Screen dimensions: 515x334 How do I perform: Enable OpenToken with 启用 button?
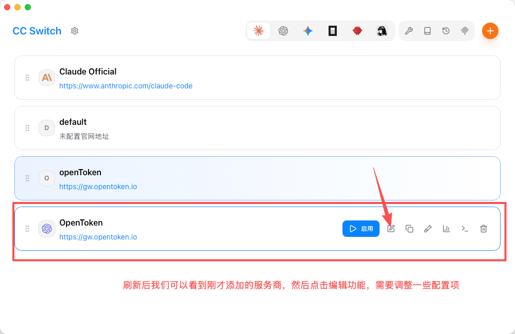[x=361, y=229]
